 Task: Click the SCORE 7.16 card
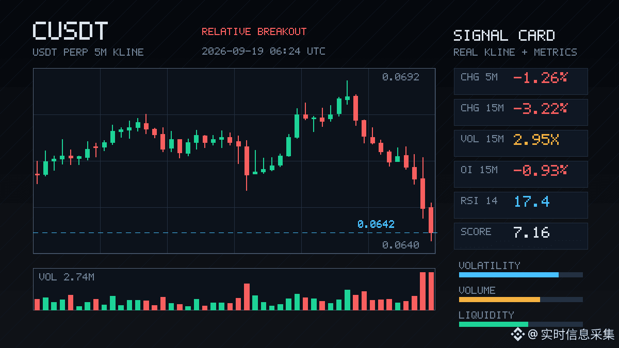(520, 236)
